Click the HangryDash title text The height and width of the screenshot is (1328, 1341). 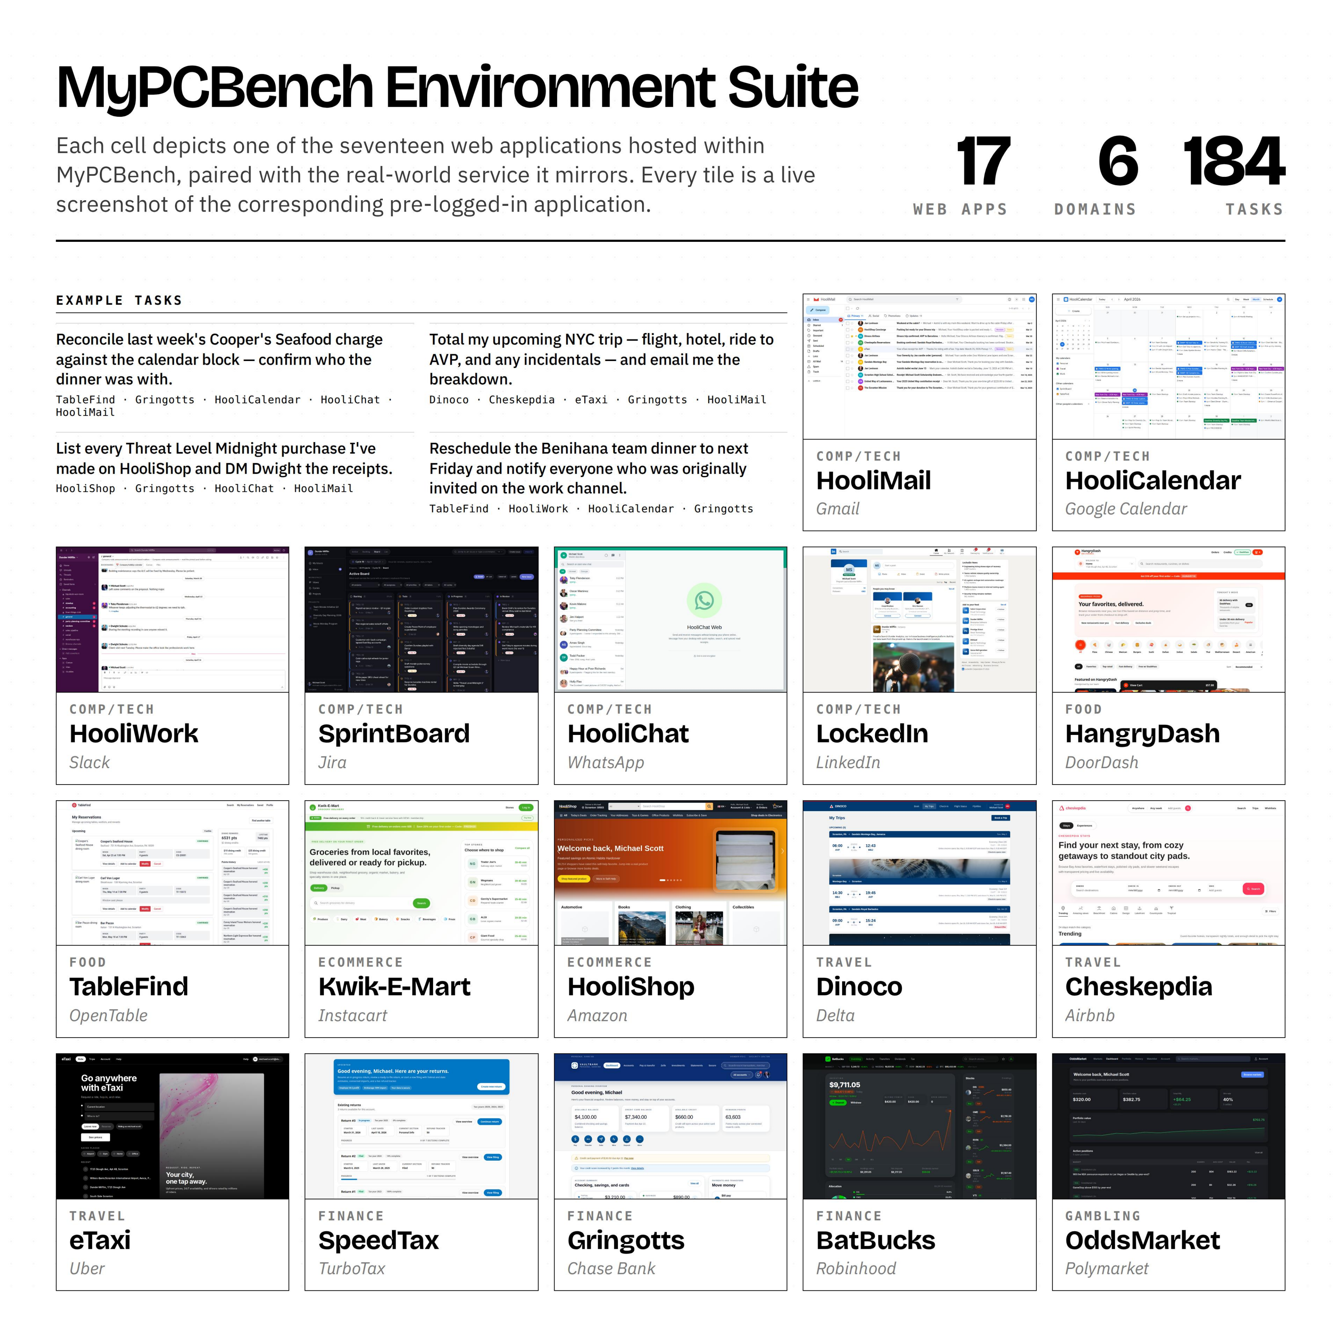coord(1142,734)
